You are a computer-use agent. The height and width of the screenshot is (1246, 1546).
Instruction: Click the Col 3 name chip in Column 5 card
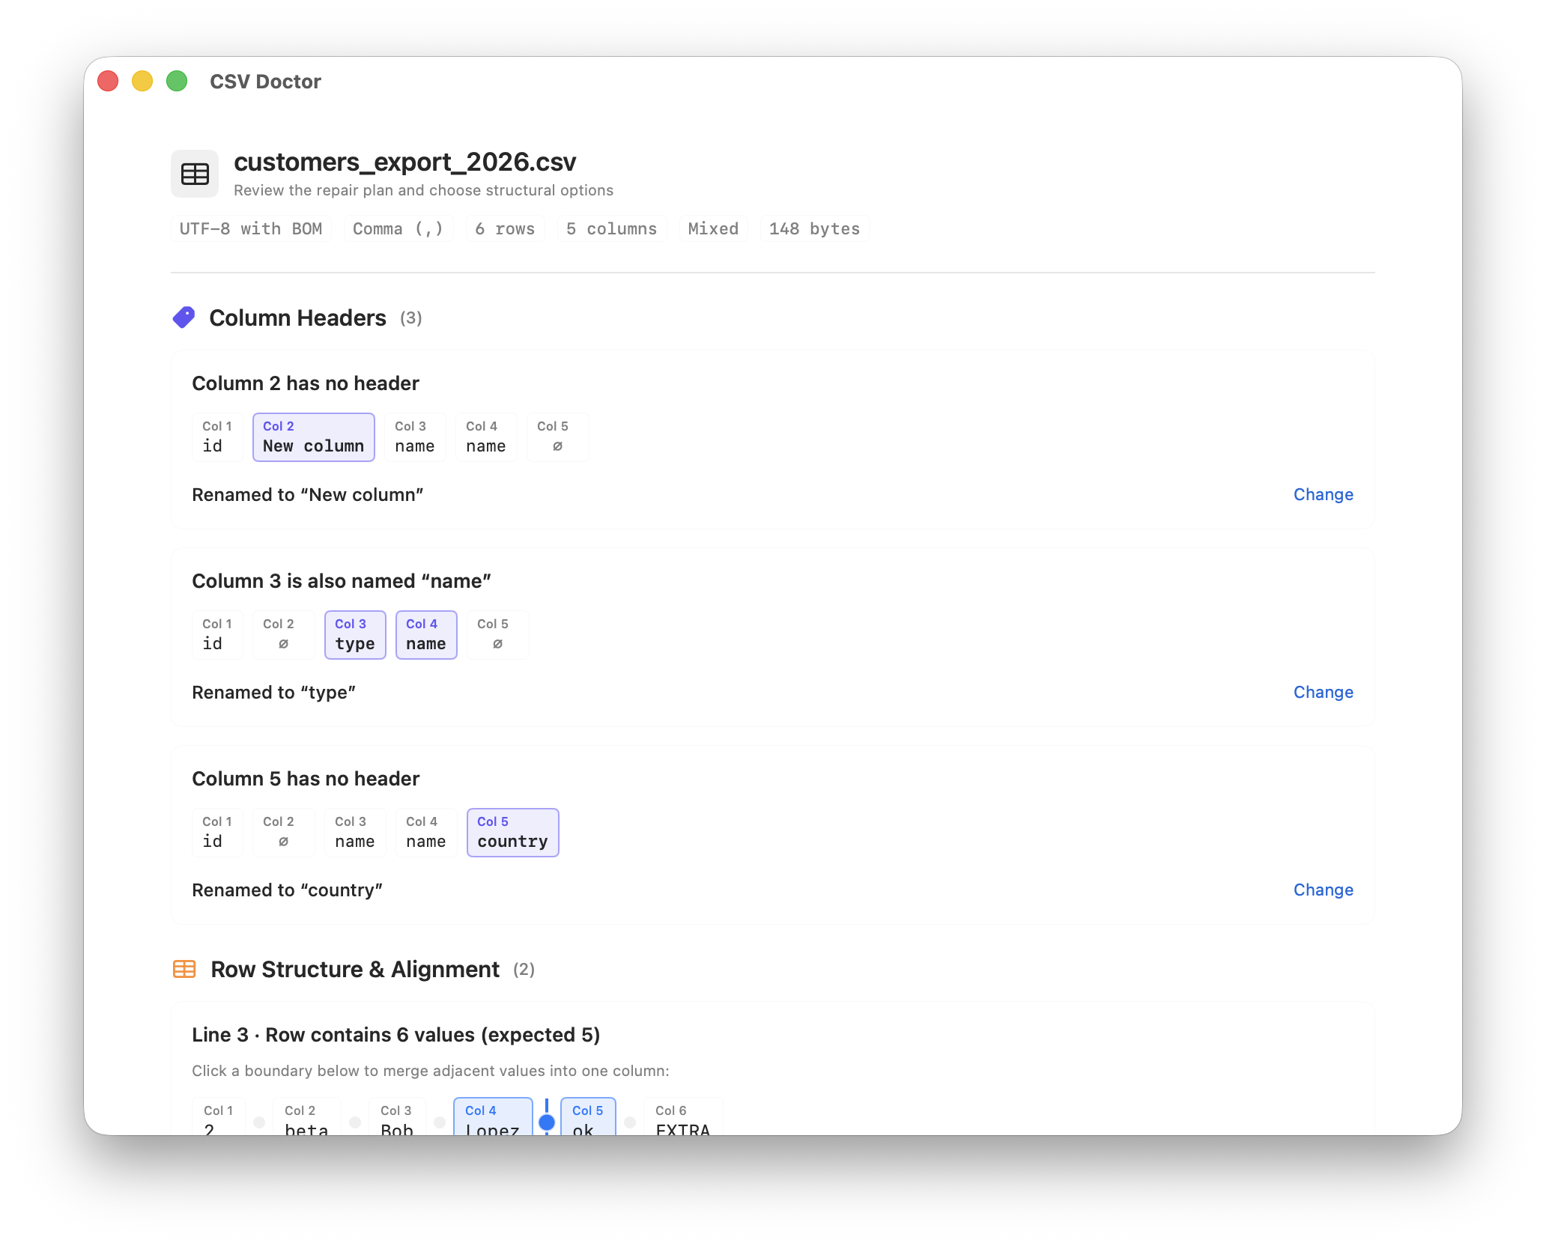pos(355,833)
